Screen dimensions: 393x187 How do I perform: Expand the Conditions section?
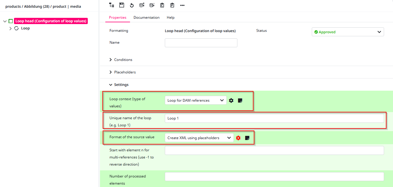(x=123, y=60)
